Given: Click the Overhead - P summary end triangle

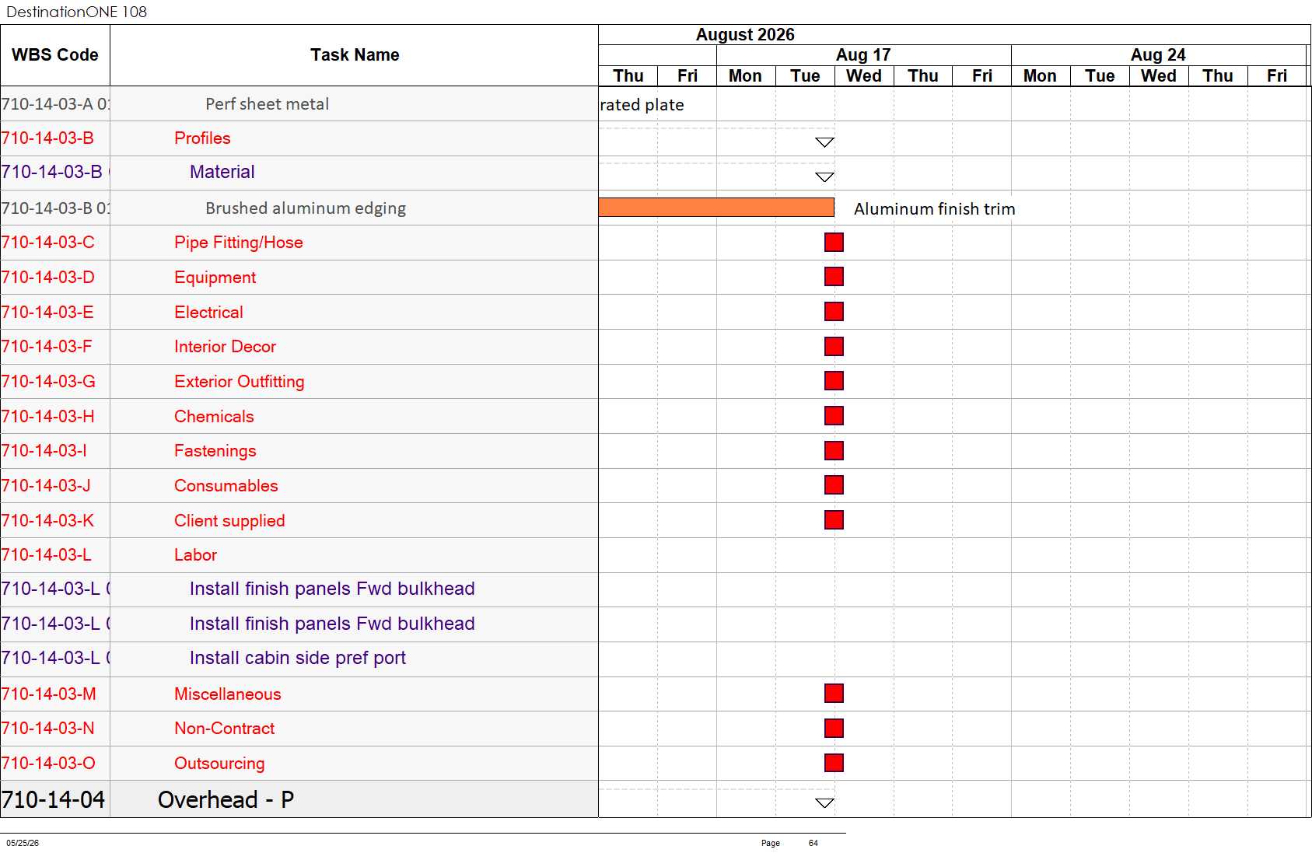Looking at the screenshot, I should (824, 803).
